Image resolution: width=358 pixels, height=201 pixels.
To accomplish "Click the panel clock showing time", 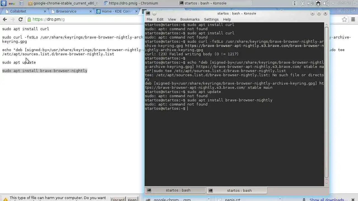I will point(344,3).
